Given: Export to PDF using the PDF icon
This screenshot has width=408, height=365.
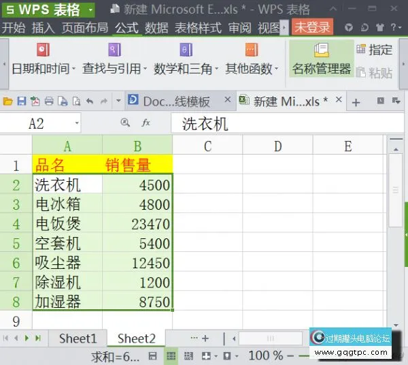Looking at the screenshot, I should click(x=35, y=101).
